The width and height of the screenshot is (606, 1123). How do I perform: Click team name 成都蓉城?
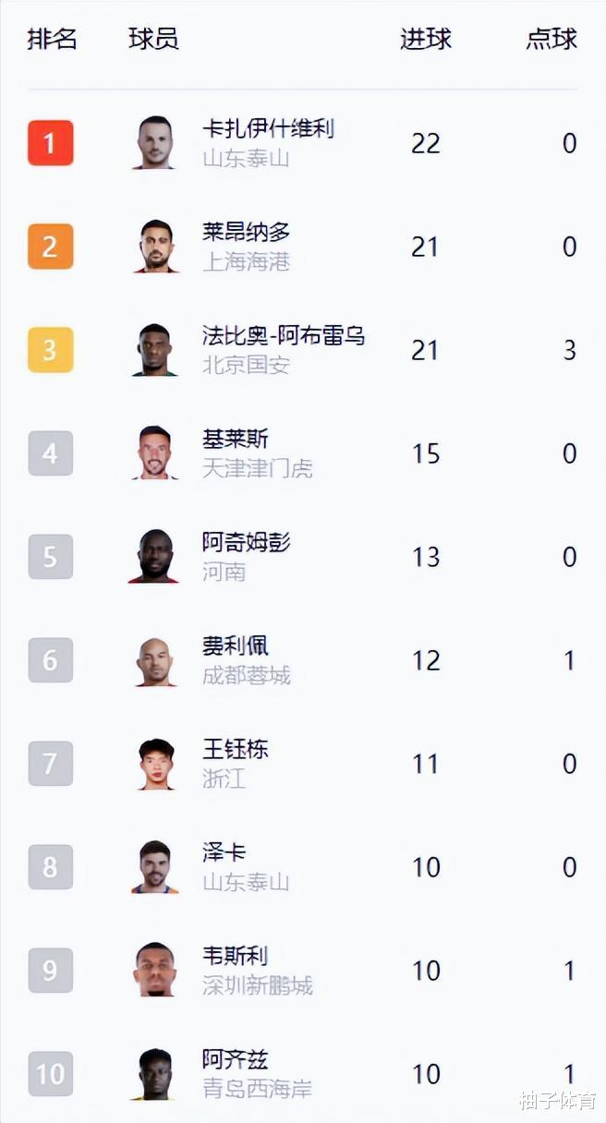pyautogui.click(x=246, y=675)
